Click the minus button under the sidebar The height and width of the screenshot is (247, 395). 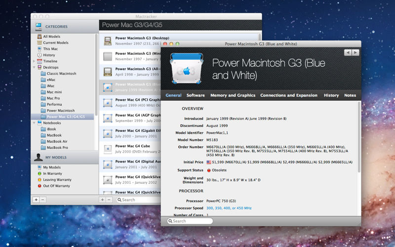[42, 200]
